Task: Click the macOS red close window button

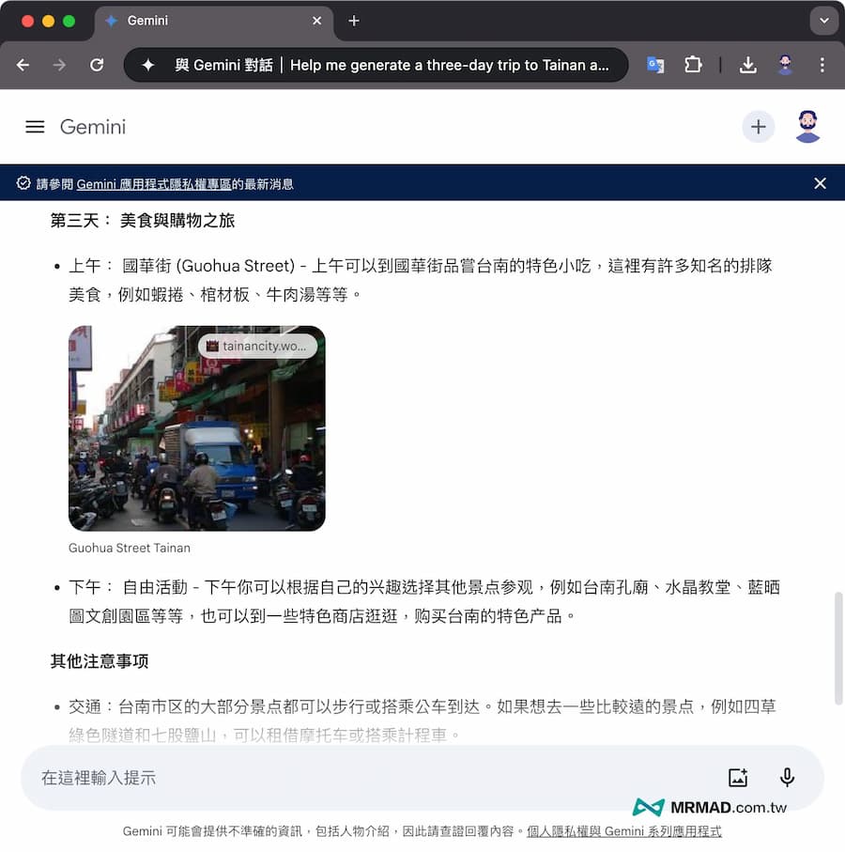Action: [x=27, y=22]
